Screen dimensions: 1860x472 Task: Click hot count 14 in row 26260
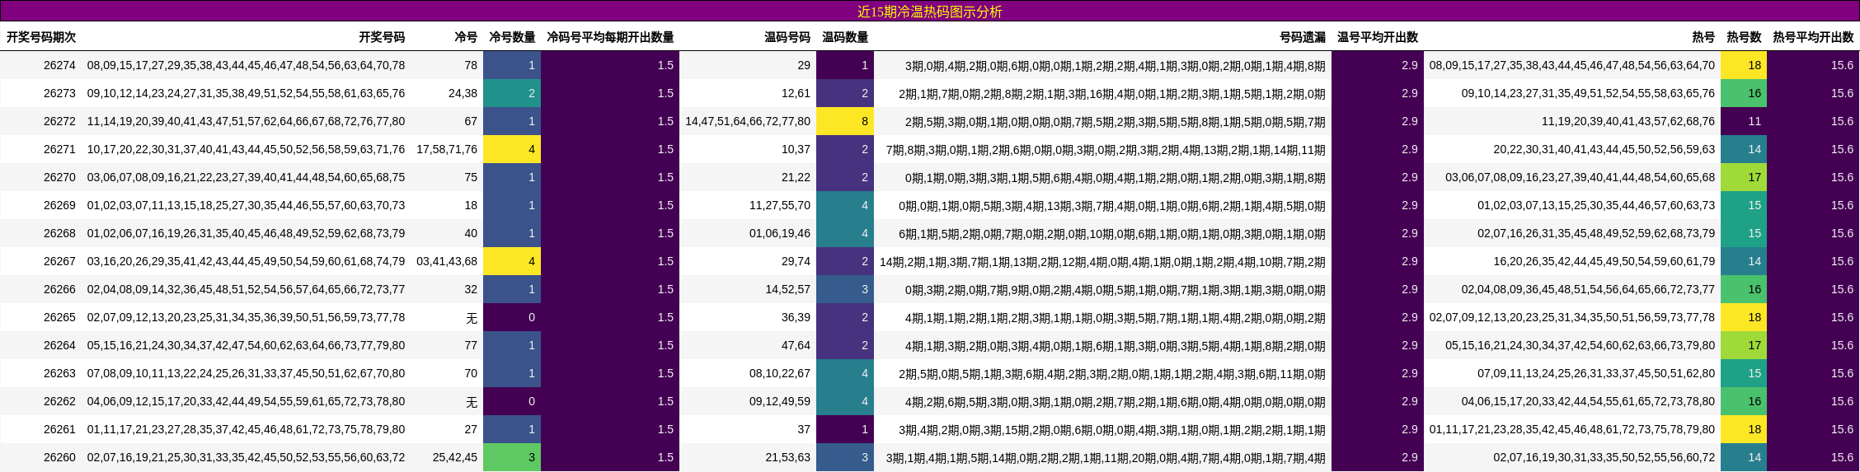click(1744, 457)
